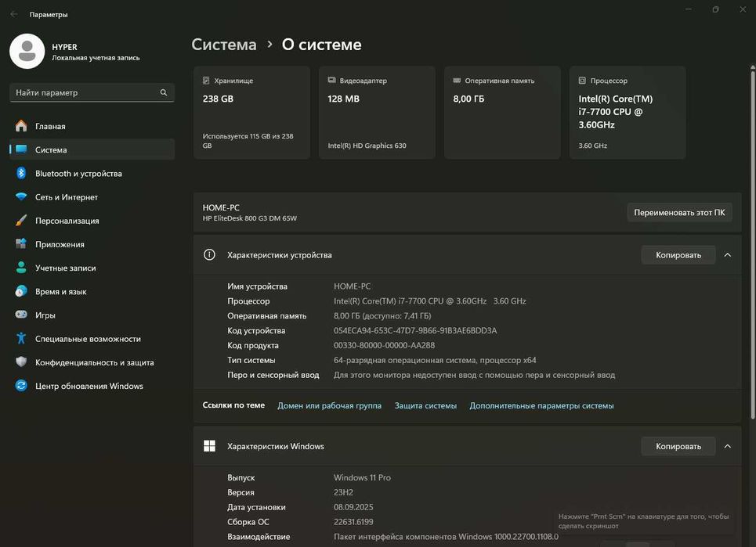This screenshot has height=547, width=756.
Task: Open the Домен или рабочая группа link
Action: [x=329, y=405]
